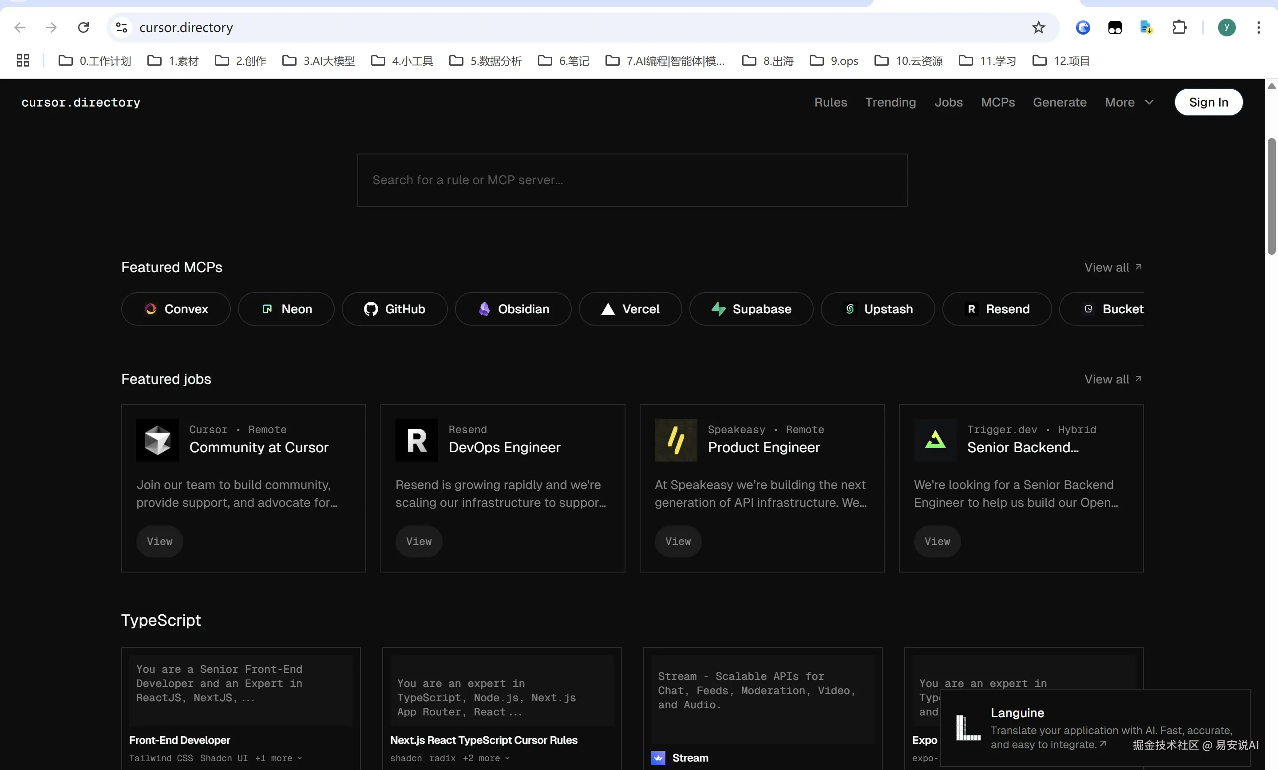The image size is (1278, 770).
Task: Expand the More navigation dropdown
Action: 1128,102
